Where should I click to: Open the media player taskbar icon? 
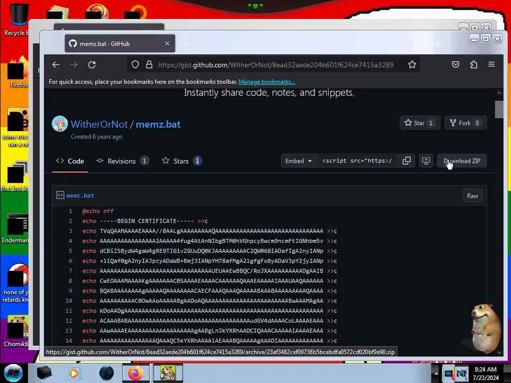coord(74,373)
